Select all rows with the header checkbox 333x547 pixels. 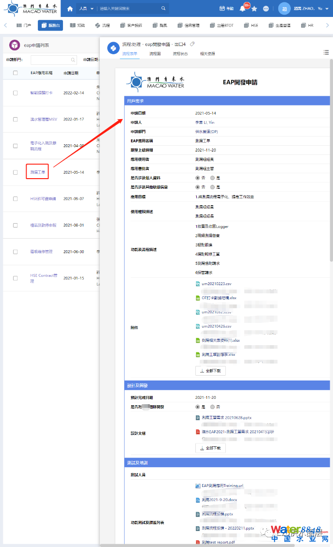pyautogui.click(x=16, y=73)
